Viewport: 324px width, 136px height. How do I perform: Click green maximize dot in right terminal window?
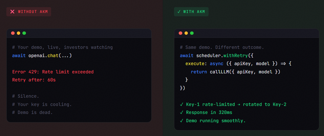click(192, 33)
